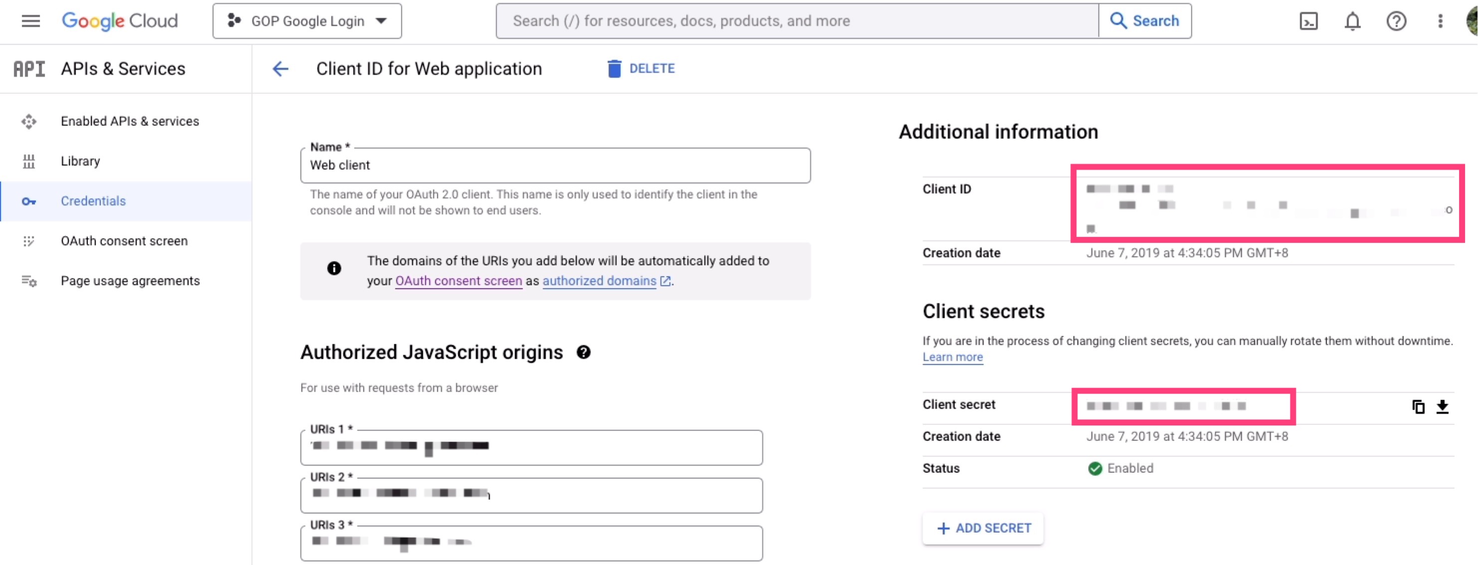Click the ADD SECRET button

click(x=983, y=528)
